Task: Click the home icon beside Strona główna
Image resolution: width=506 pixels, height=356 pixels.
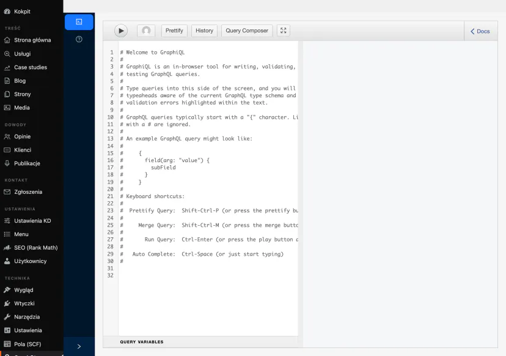Action: coord(7,40)
